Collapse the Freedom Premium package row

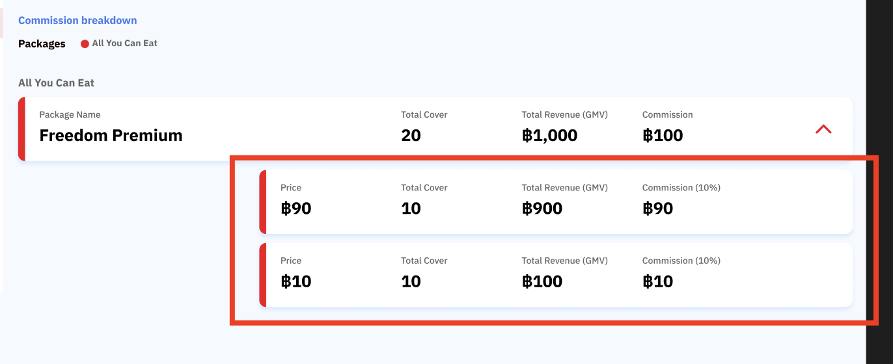click(x=823, y=129)
